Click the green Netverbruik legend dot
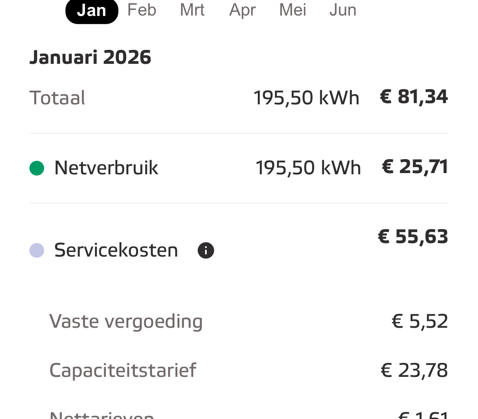Image resolution: width=478 pixels, height=419 pixels. [x=36, y=168]
